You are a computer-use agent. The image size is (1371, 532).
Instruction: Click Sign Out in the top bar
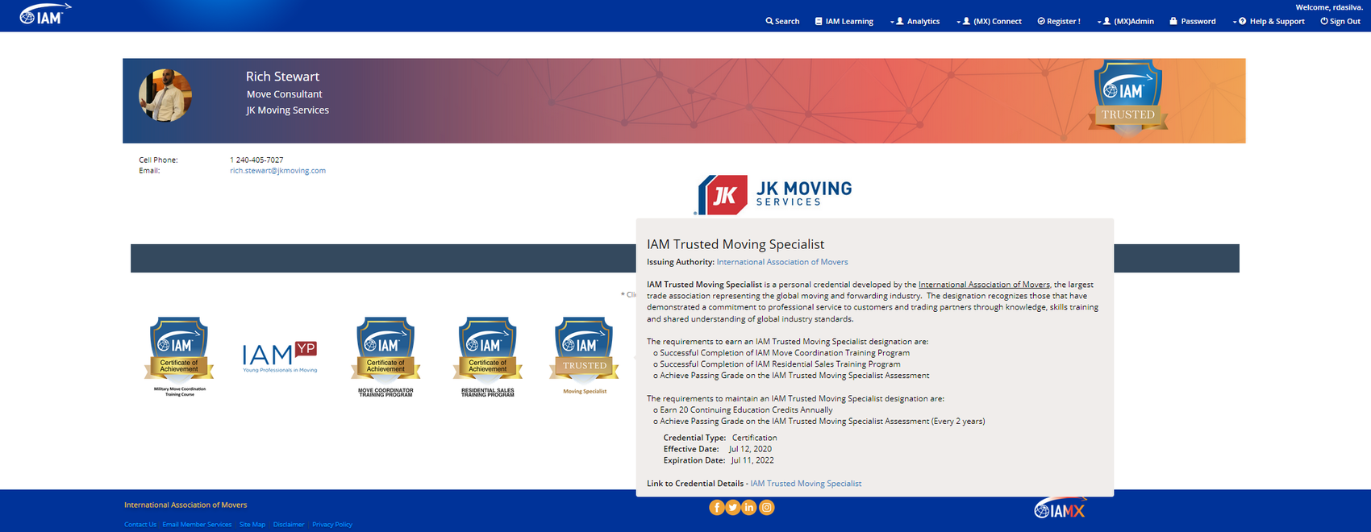[x=1340, y=21]
